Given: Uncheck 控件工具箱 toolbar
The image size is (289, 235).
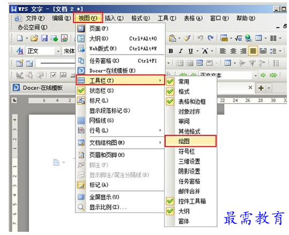Looking at the screenshot, I should coord(190,201).
